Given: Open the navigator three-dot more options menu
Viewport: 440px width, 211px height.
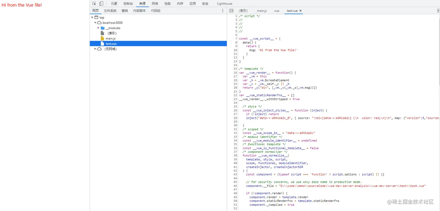Looking at the screenshot, I should [223, 11].
